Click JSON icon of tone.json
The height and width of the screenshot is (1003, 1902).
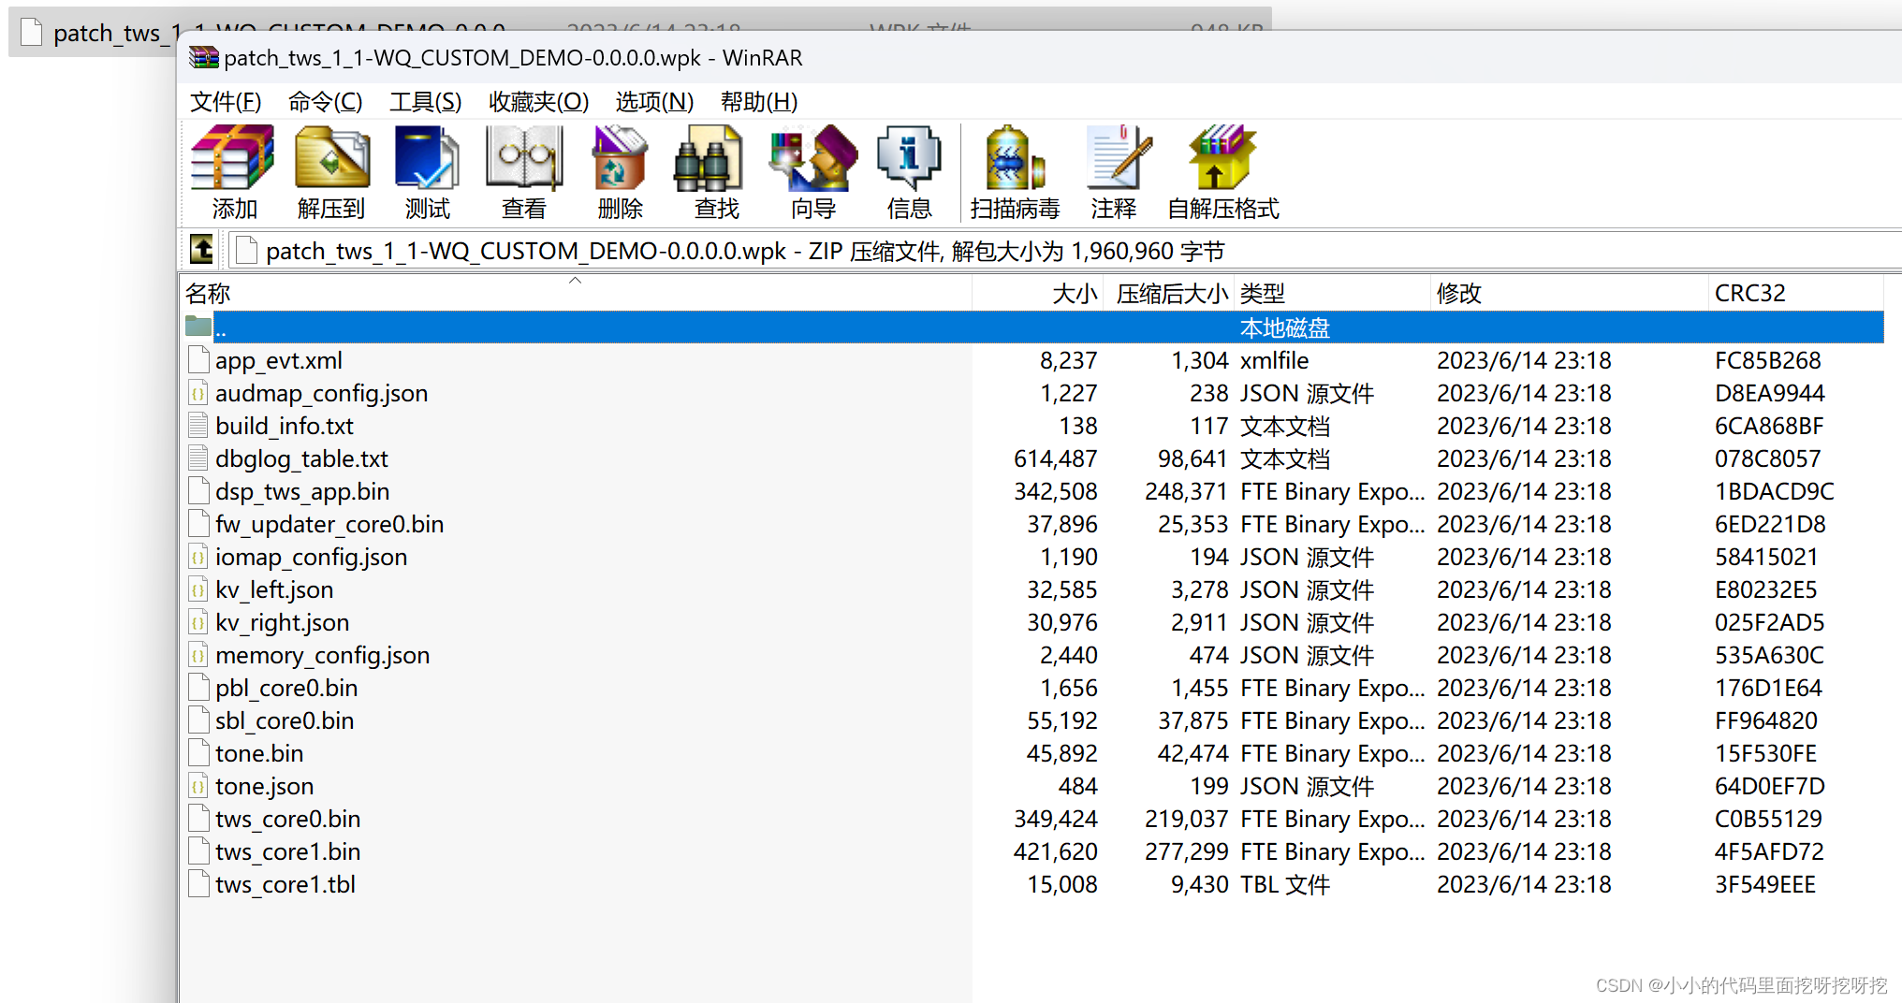[x=198, y=786]
